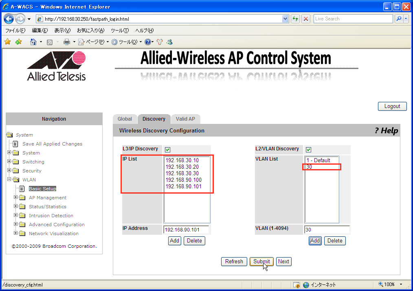
Task: Open Save All Applied Changes page
Action: click(52, 144)
